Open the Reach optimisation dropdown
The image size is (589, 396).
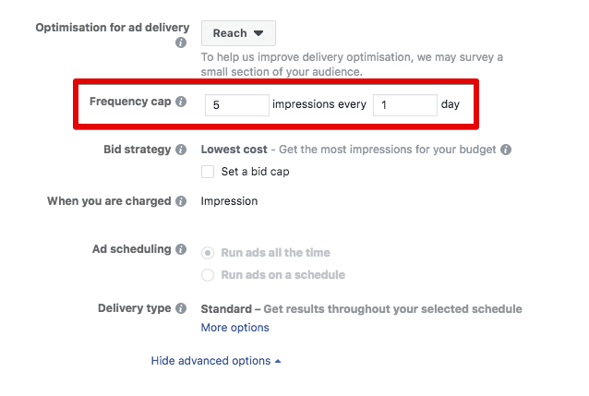click(238, 33)
